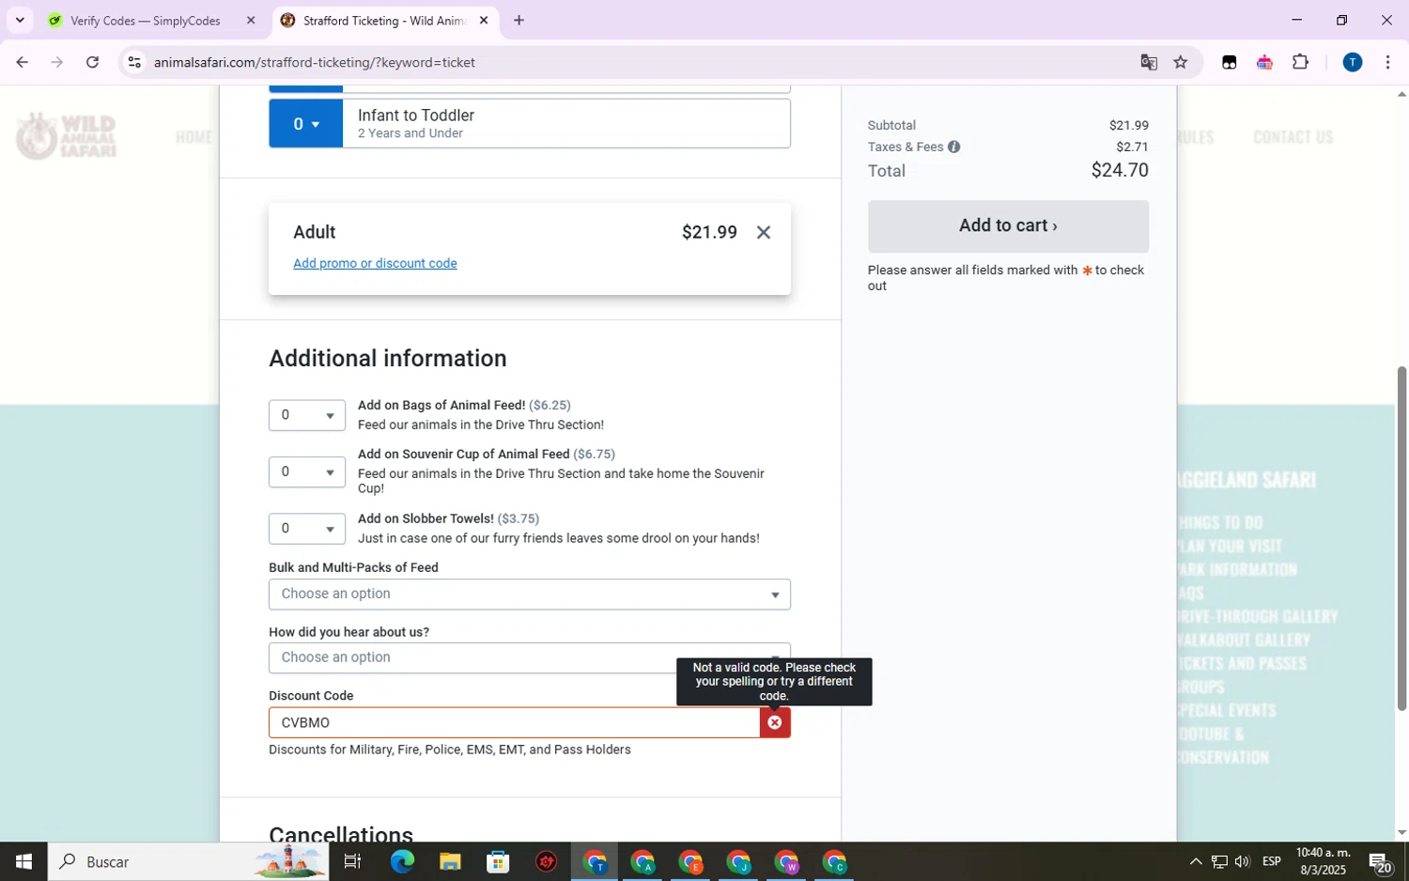Viewport: 1409px width, 881px height.
Task: Remove the Adult ticket with X icon
Action: click(x=764, y=232)
